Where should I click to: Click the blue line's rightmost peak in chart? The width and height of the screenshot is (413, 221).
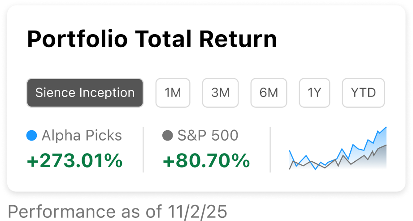tap(386, 128)
